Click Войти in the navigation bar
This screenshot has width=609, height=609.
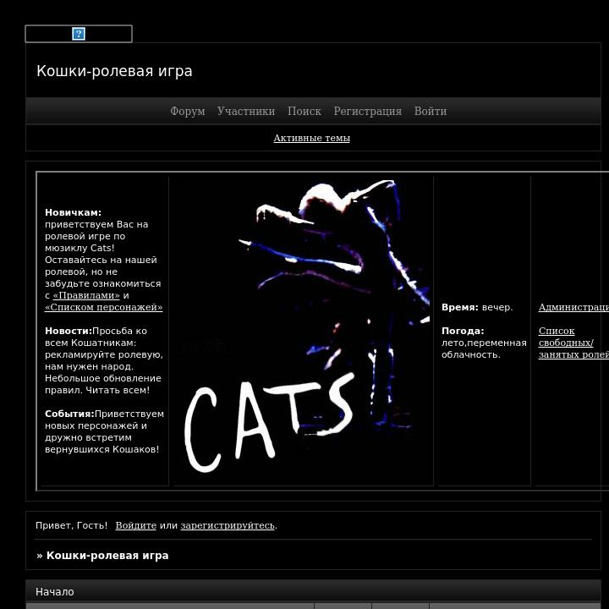pyautogui.click(x=431, y=111)
